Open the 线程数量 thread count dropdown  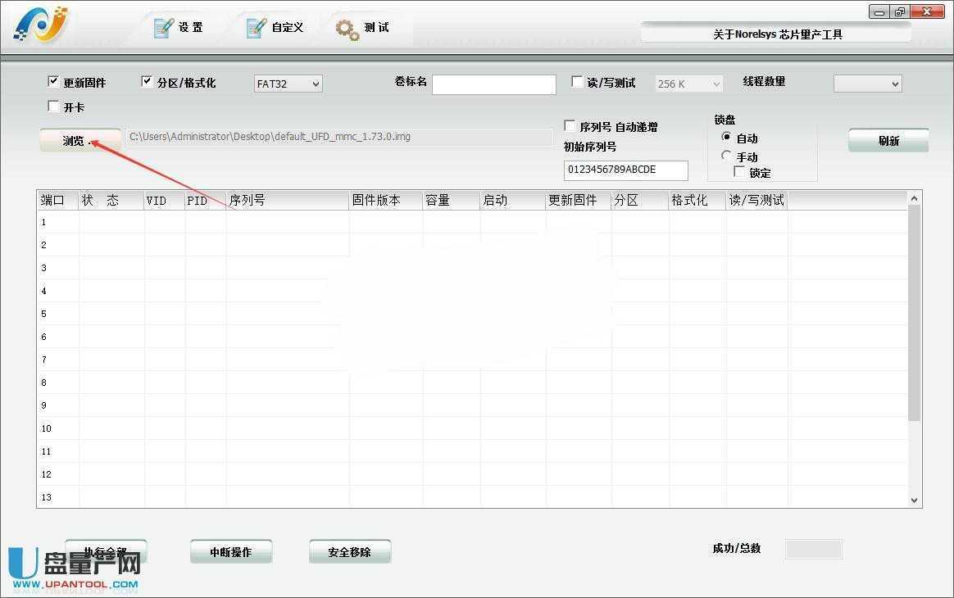click(867, 84)
